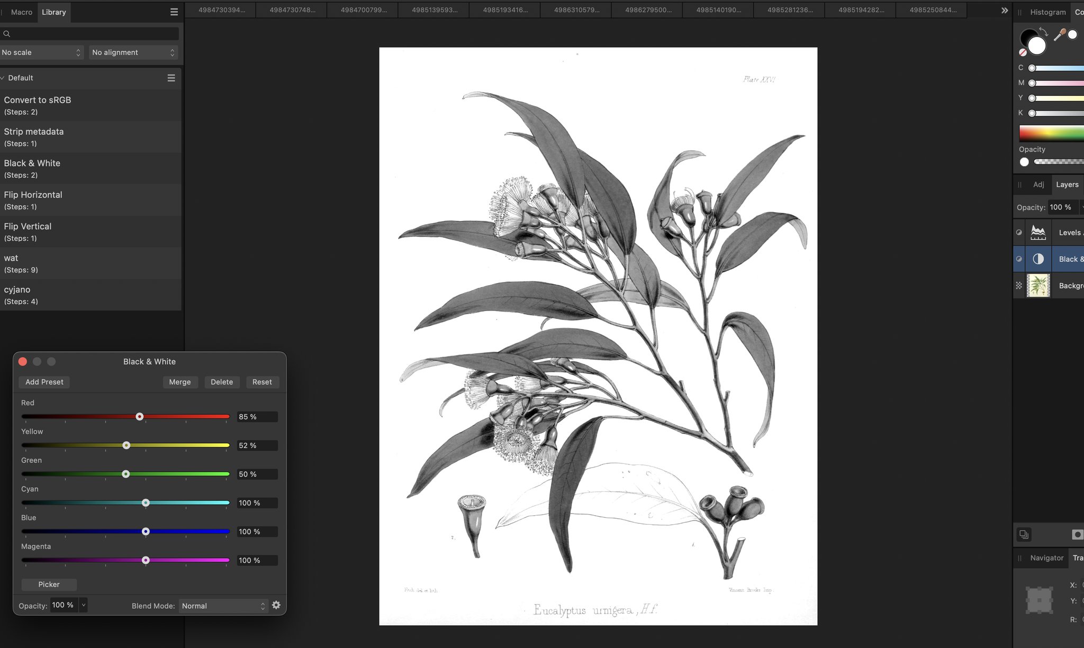
Task: Click the no-color (none) swatch icon
Action: point(1023,52)
